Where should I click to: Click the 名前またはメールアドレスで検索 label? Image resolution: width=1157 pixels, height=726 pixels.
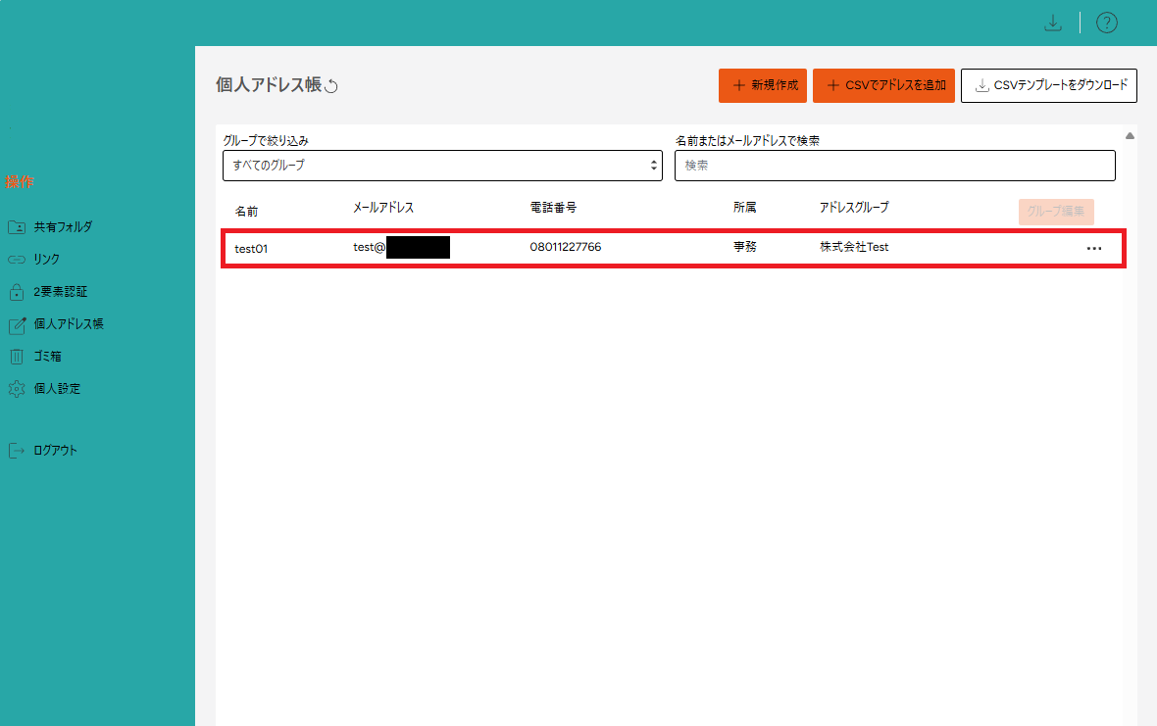tap(747, 141)
